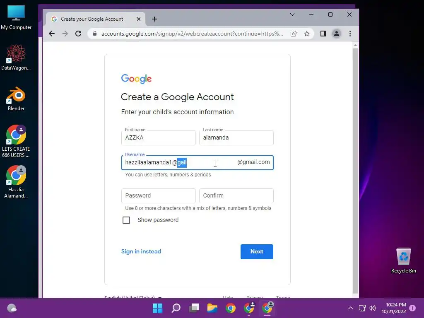
Task: Bookmark this tab with the star
Action: click(x=307, y=34)
